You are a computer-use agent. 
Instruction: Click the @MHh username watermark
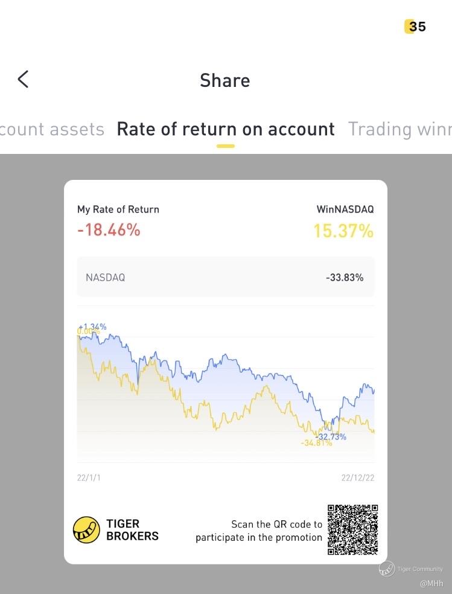[431, 584]
